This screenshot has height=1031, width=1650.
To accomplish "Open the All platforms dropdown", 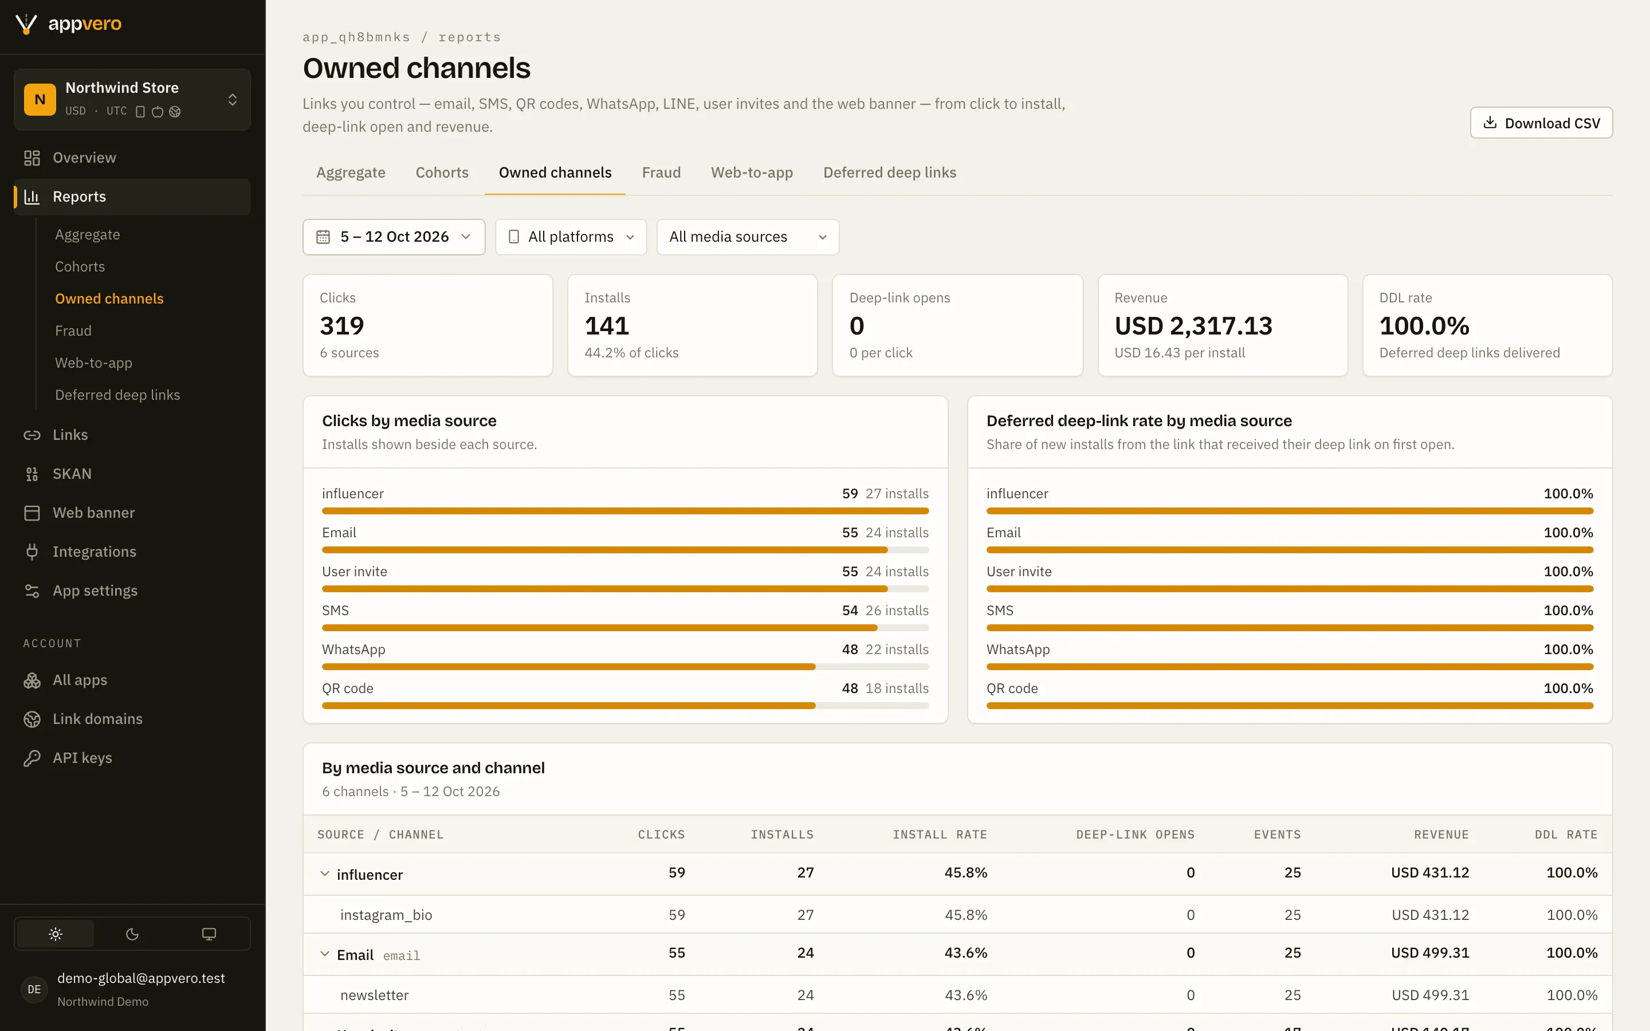I will (x=571, y=237).
